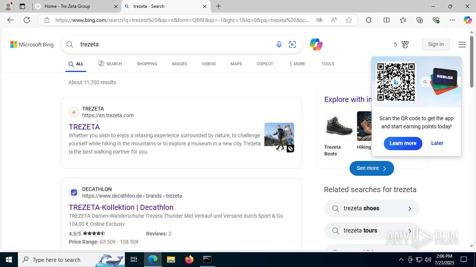Click the browser address bar URL
The width and height of the screenshot is (476, 267).
(182, 20)
